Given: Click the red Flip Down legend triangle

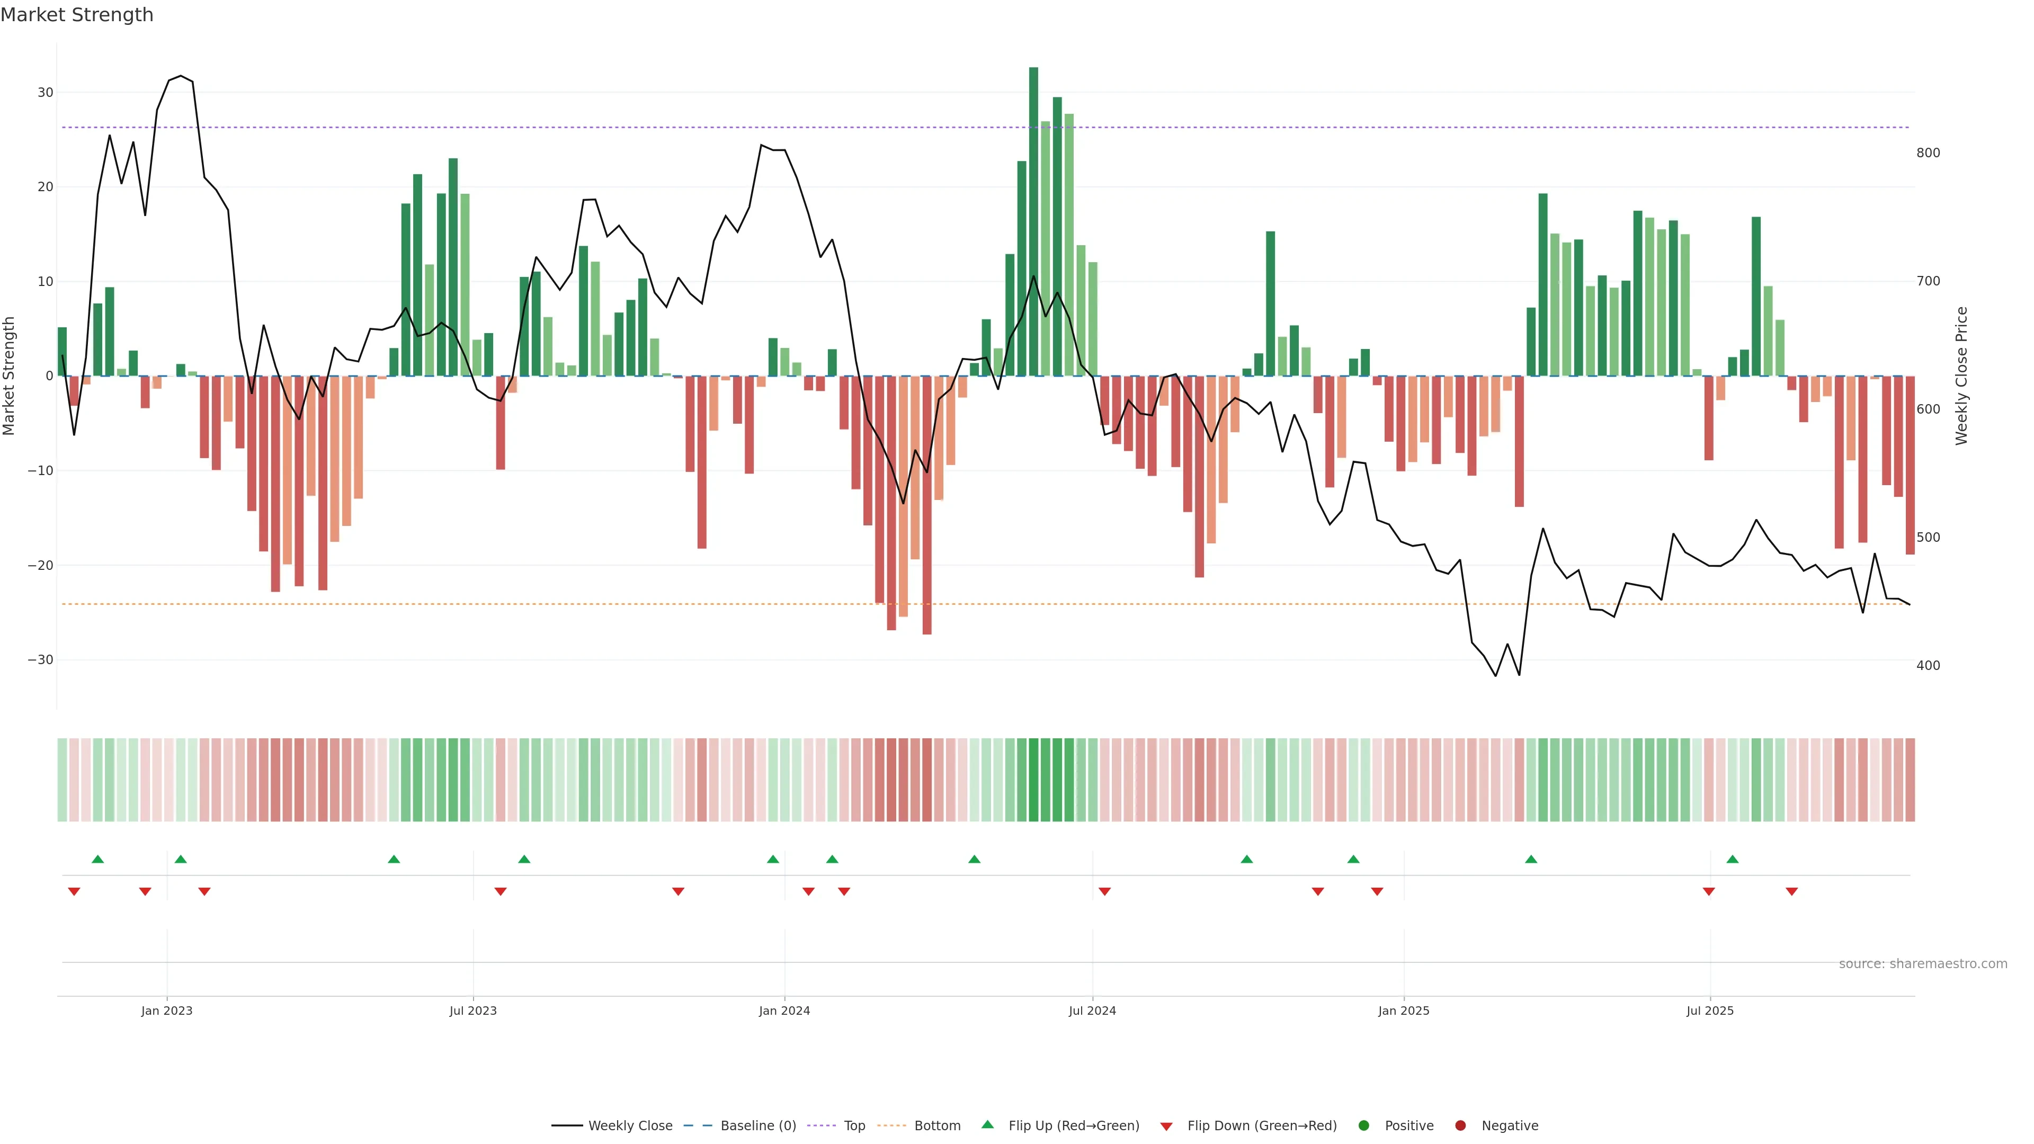Looking at the screenshot, I should click(1166, 1127).
